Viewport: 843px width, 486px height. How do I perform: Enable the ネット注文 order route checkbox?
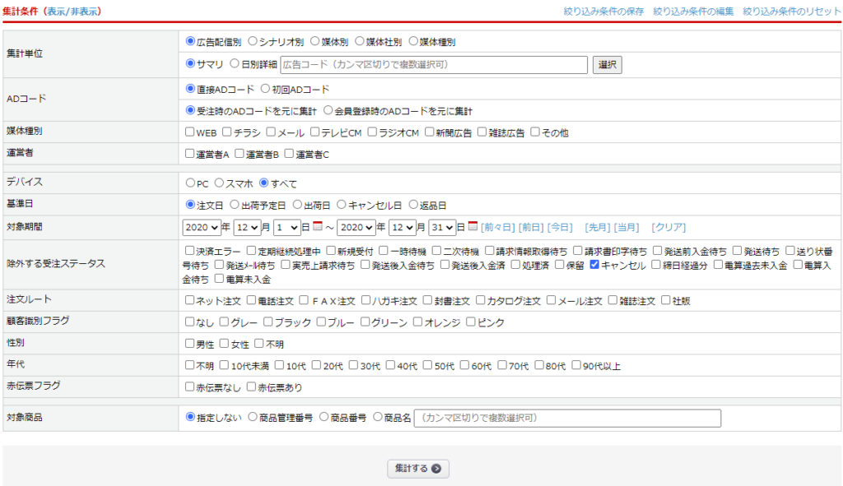click(190, 301)
